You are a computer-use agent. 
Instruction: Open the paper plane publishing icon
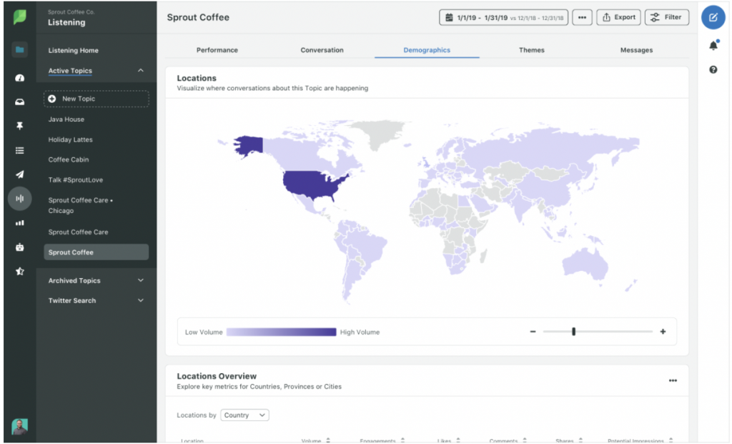click(19, 174)
